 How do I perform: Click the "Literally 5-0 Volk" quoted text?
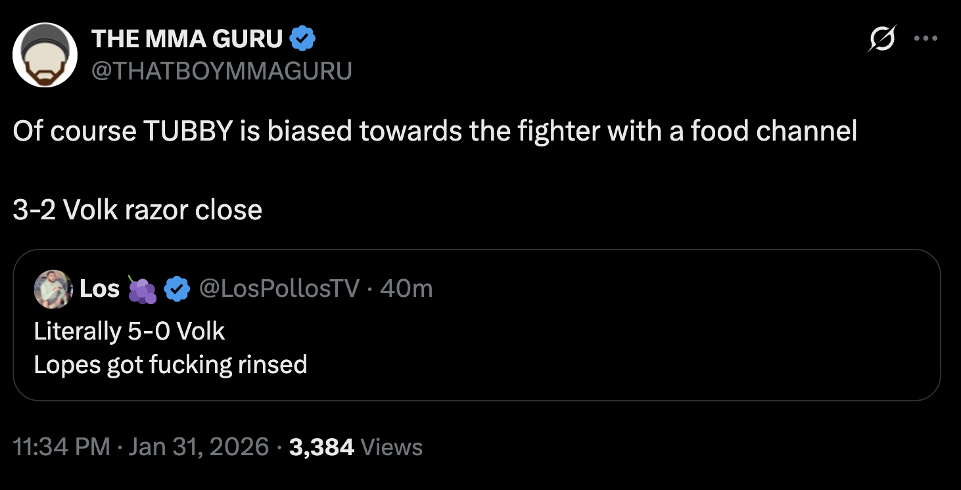click(129, 332)
